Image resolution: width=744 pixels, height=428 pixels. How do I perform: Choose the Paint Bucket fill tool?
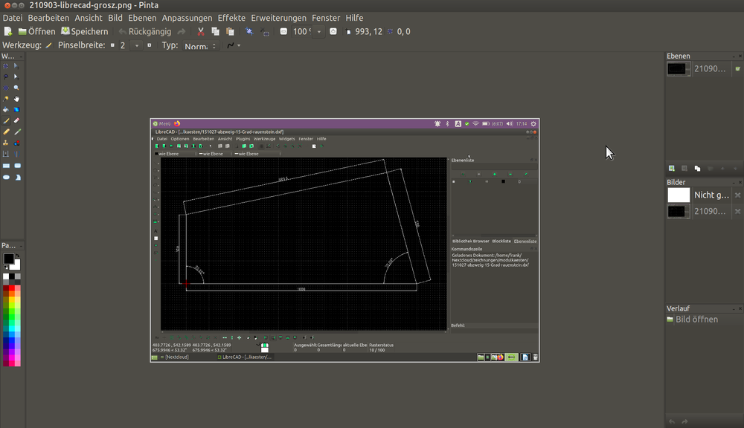[x=6, y=109]
